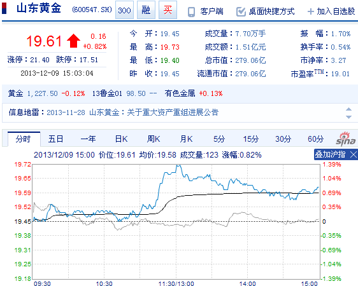Screen dimensions: 358x286
Task: Switch to the 日K daily candlestick tab
Action: [121, 139]
